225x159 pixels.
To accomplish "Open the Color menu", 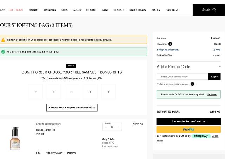I will (77, 10).
